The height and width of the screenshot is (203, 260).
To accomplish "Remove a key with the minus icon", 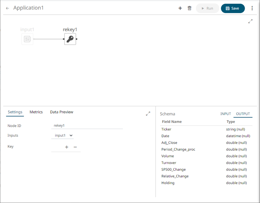I will tap(75, 147).
